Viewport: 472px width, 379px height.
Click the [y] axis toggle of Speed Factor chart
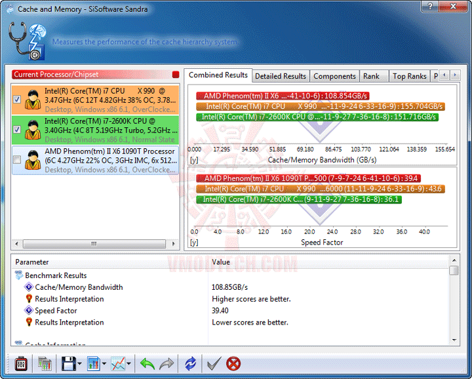[194, 243]
